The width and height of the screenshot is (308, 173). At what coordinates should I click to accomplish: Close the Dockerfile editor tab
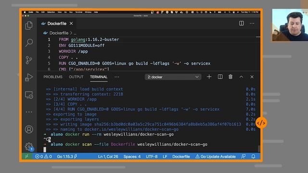tap(71, 24)
